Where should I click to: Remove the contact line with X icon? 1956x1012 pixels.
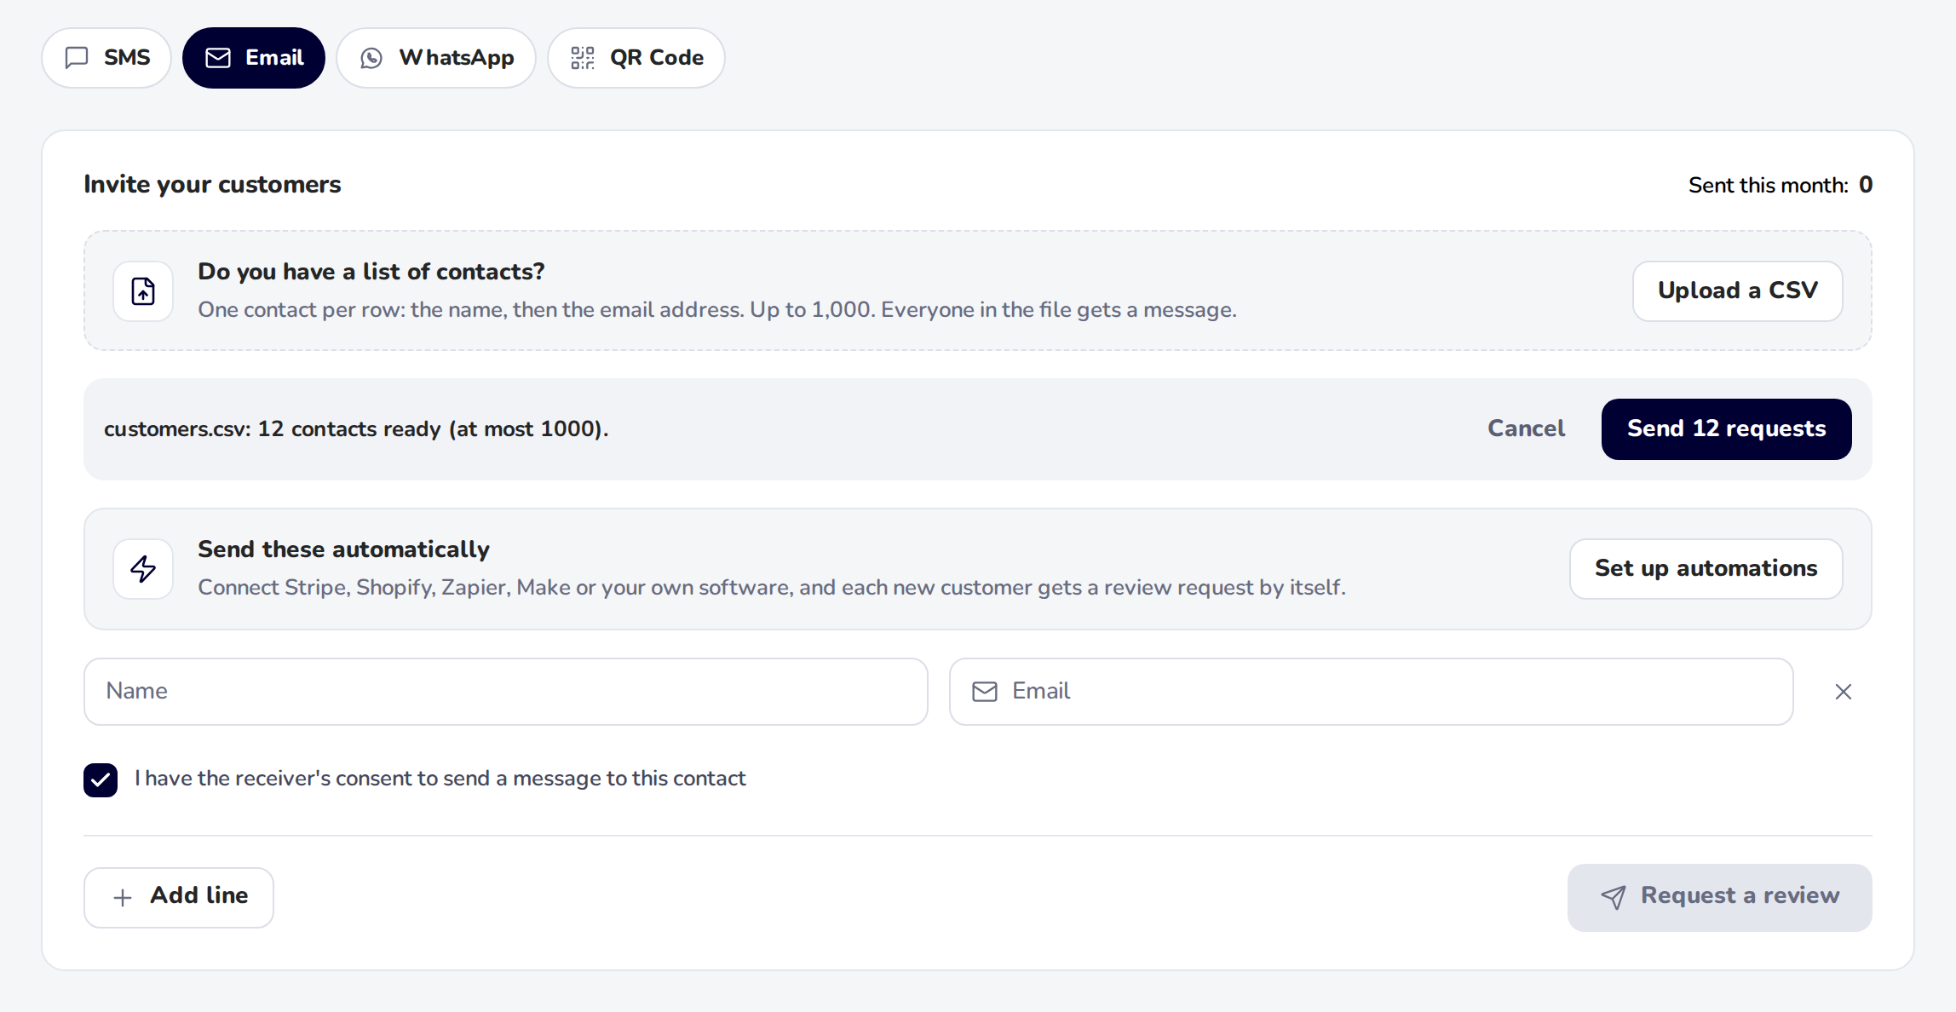1844,692
